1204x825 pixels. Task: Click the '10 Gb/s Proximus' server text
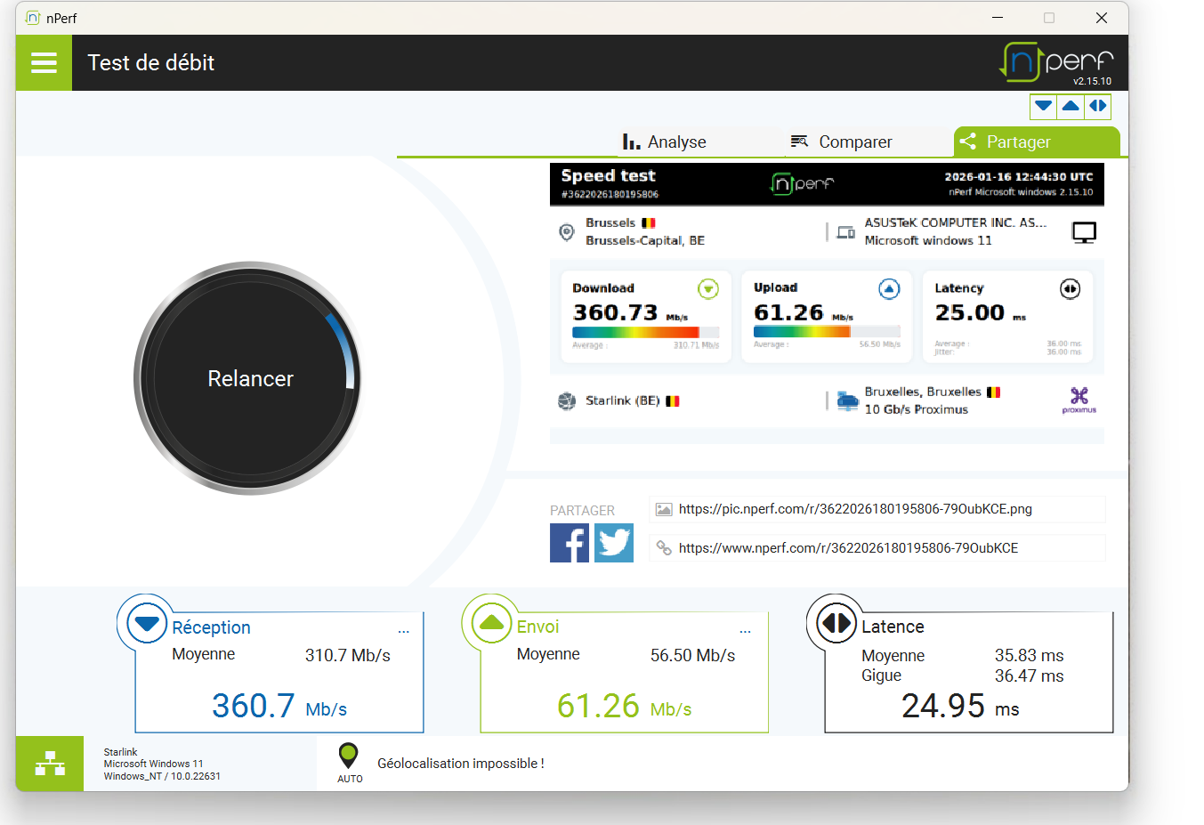click(x=917, y=409)
